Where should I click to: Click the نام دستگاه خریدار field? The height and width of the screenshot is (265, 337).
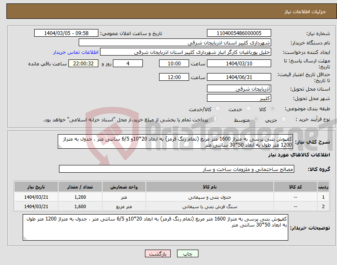[x=175, y=42]
